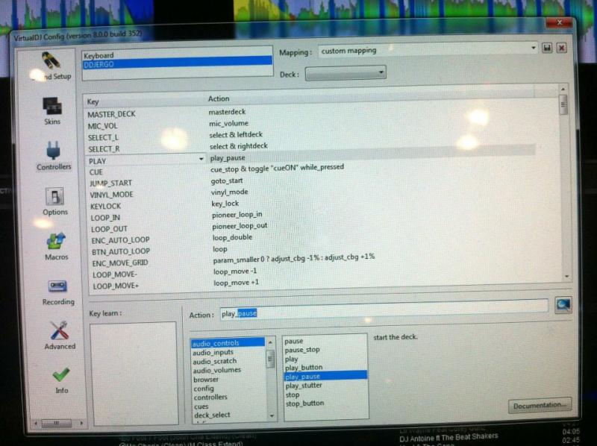
Task: Expand the PLAY key dropdown arrow
Action: tap(201, 159)
